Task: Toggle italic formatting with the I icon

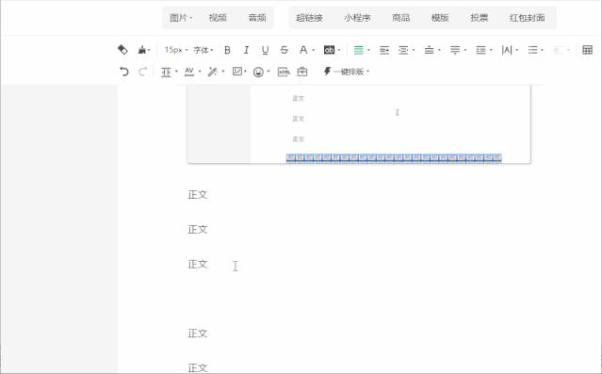Action: 246,50
